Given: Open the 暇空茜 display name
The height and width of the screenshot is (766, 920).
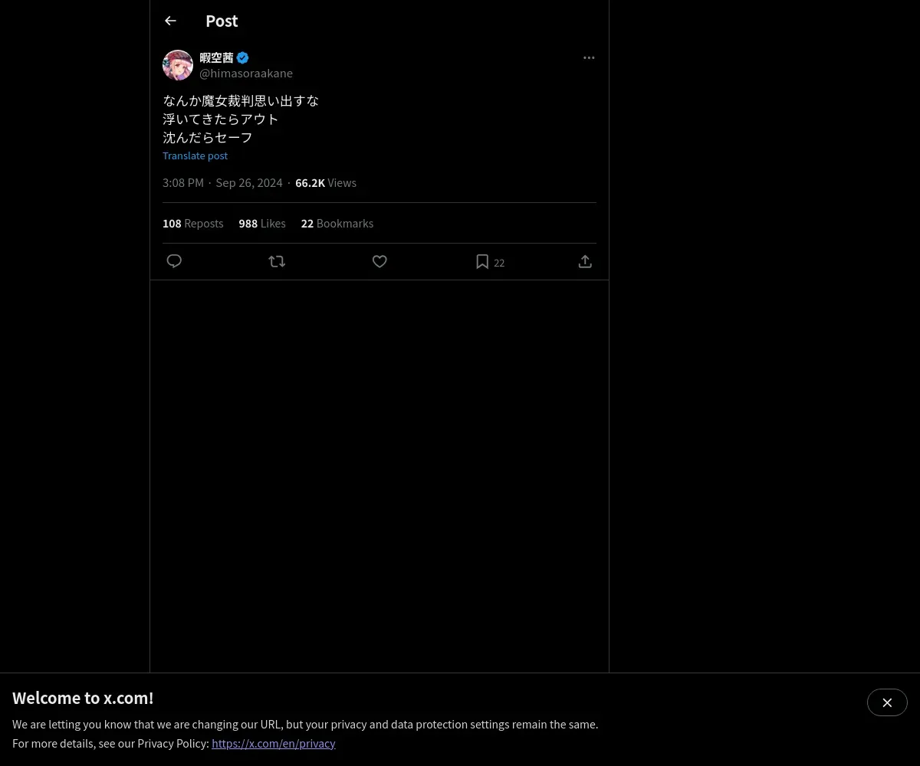Looking at the screenshot, I should [x=216, y=57].
